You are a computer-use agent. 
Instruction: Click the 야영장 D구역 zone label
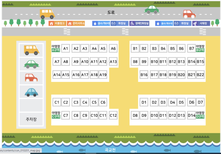coord(200,115)
